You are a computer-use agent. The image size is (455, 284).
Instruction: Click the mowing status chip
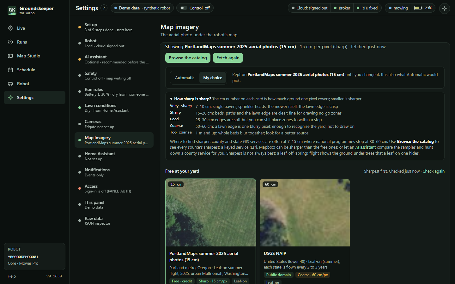tap(398, 8)
